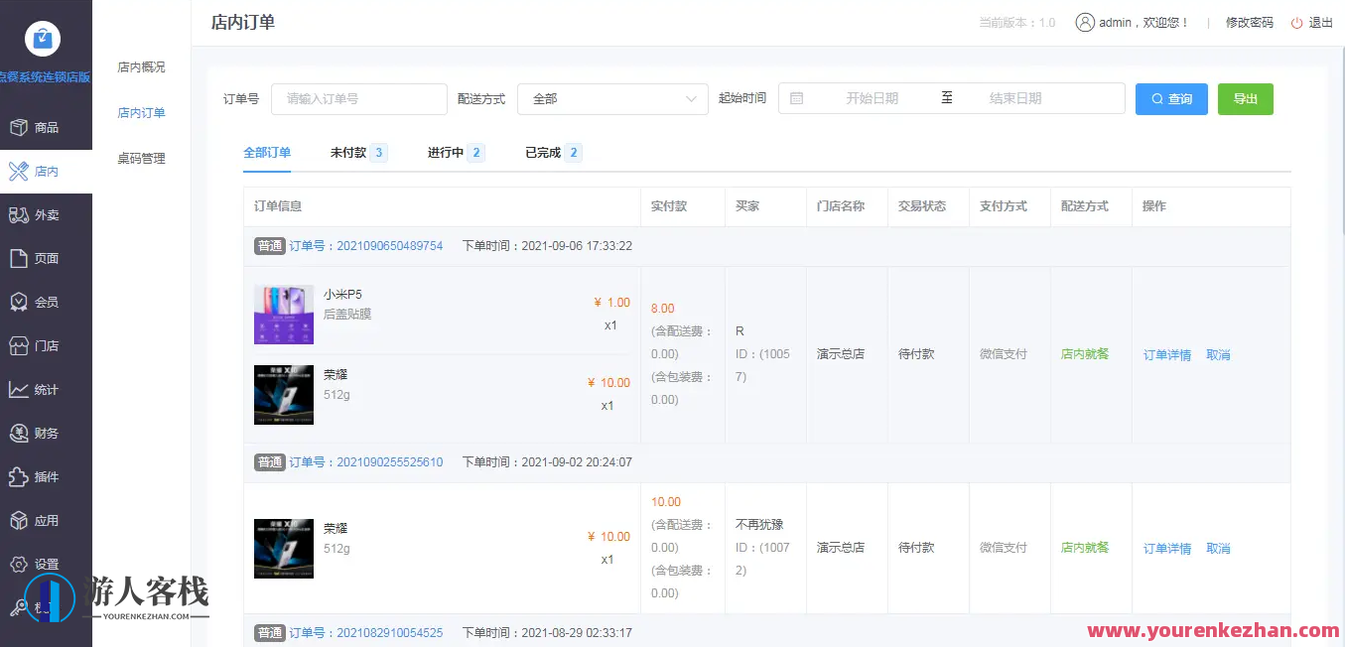Viewport: 1345px width, 647px height.
Task: Open 订单详情 for buyer R order
Action: [1167, 354]
